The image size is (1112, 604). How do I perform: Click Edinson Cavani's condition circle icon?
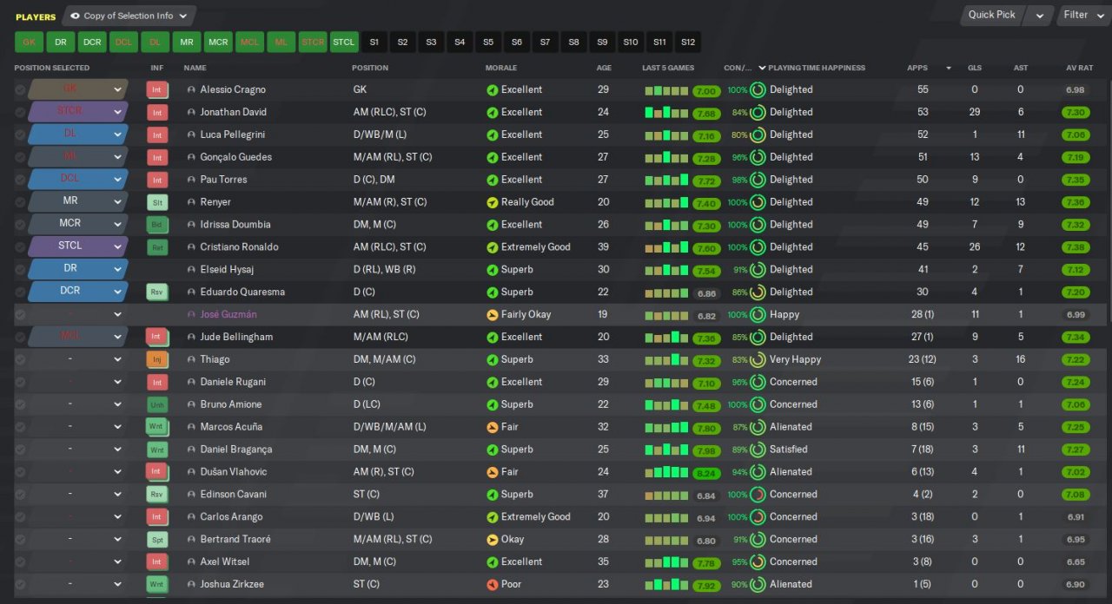click(x=758, y=494)
